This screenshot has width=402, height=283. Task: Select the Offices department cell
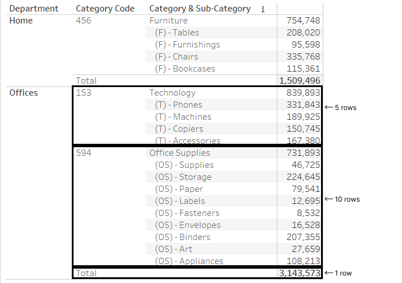tap(24, 93)
